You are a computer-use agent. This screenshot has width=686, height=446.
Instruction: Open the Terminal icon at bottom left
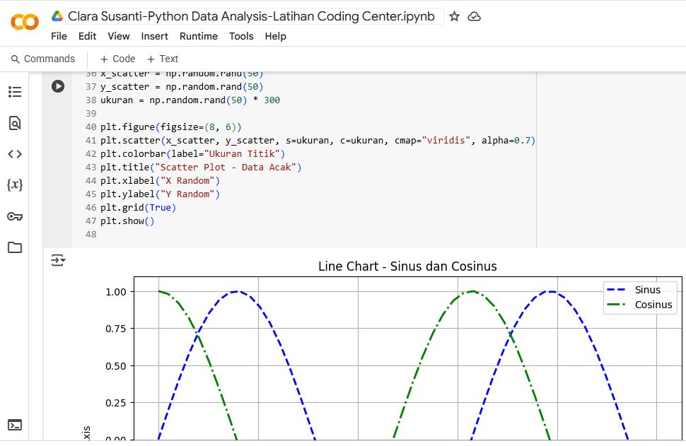[x=15, y=425]
